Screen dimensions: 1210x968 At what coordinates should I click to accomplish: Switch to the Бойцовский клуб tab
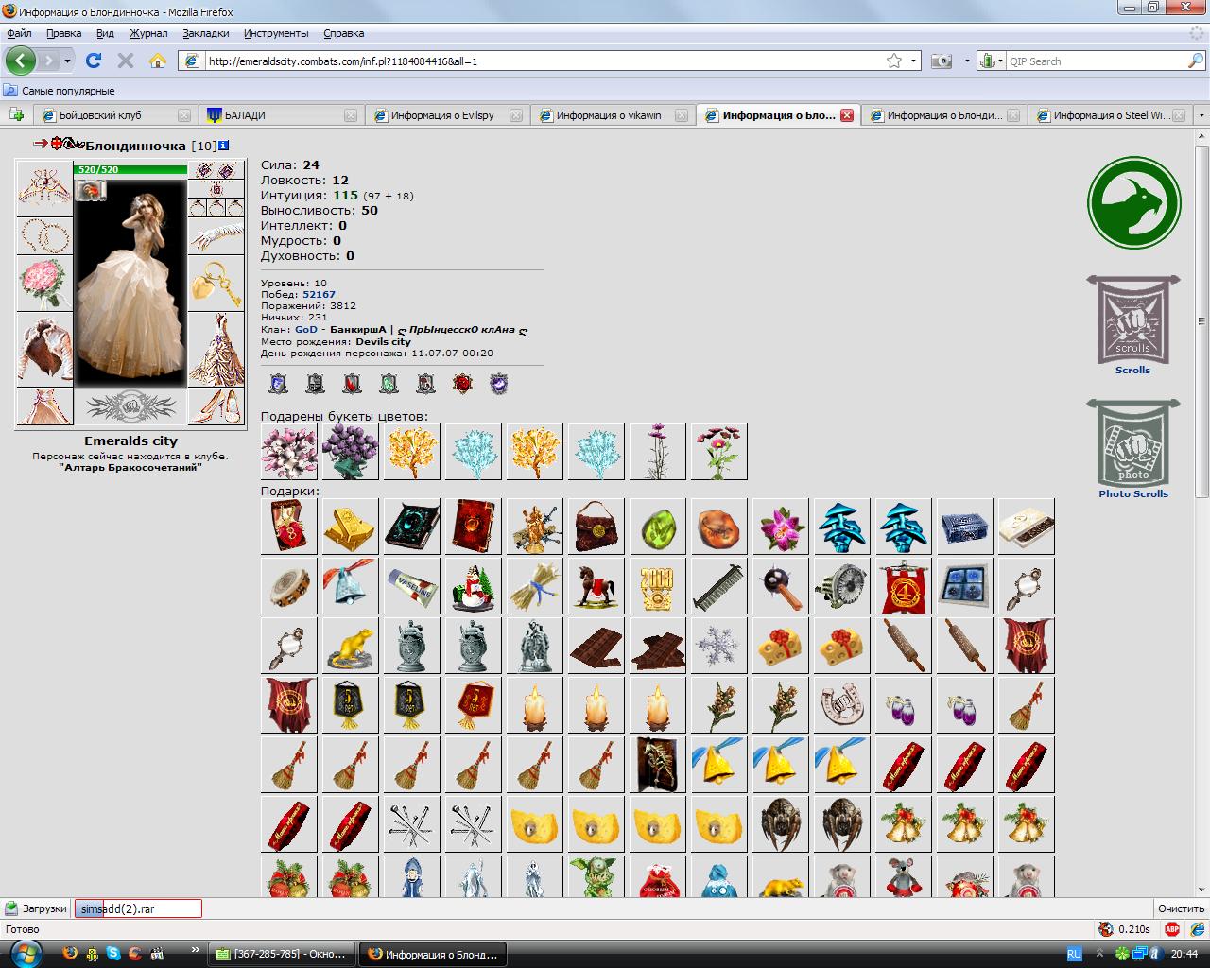114,115
